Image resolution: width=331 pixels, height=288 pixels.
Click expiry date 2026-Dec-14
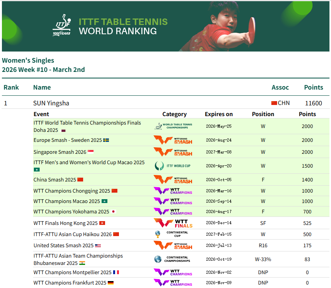(x=219, y=223)
